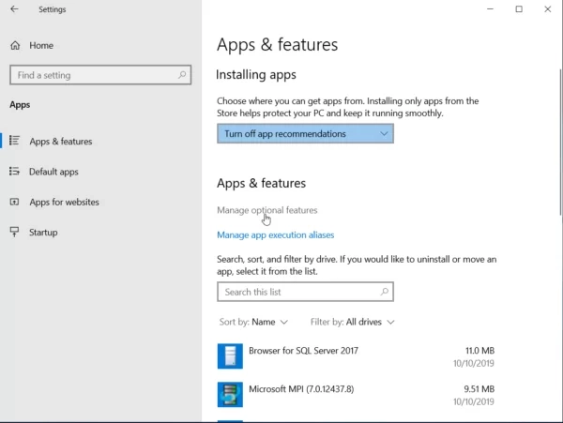
Task: Click the Startup sidebar icon
Action: point(15,232)
